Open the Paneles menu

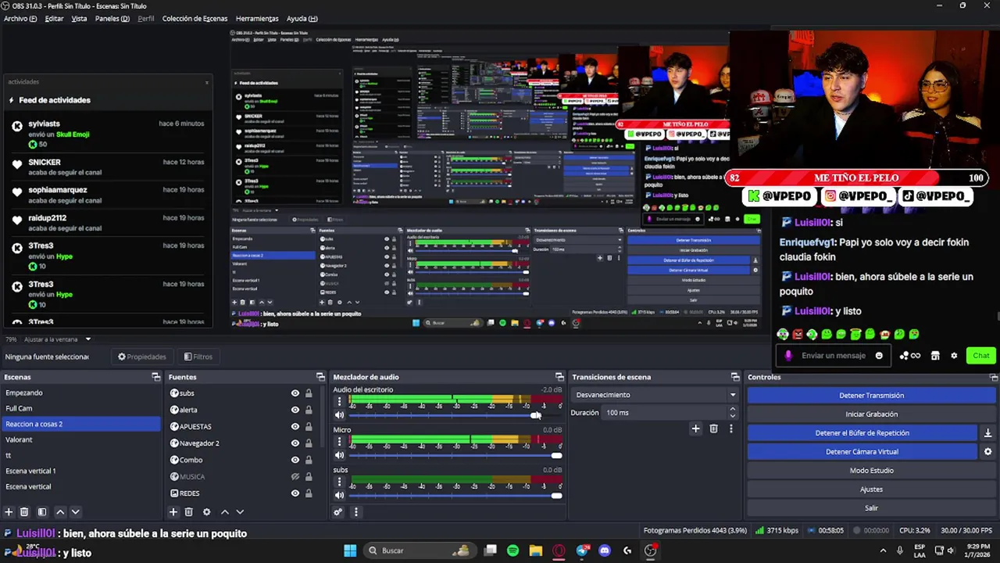(112, 19)
